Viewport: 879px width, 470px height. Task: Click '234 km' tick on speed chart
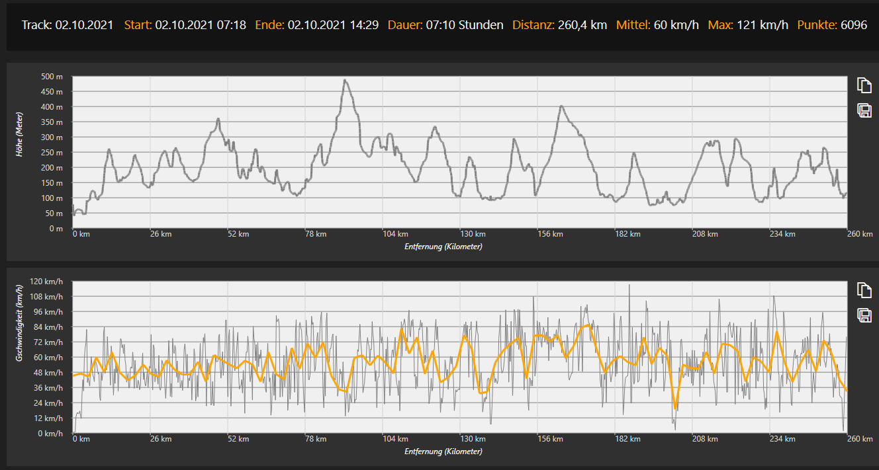(x=782, y=439)
